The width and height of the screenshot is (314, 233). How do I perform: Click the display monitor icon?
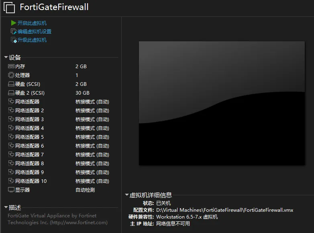click(11, 190)
